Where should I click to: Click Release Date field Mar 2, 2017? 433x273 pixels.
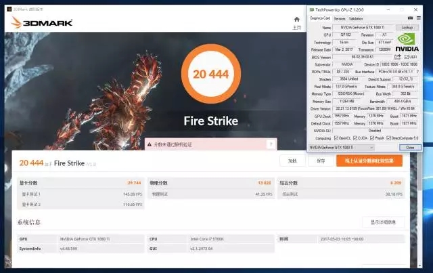(x=344, y=49)
